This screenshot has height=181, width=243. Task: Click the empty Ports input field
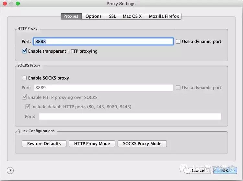(130, 116)
